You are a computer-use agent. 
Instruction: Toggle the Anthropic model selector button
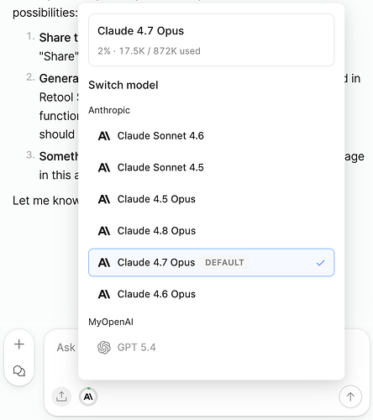tap(88, 396)
